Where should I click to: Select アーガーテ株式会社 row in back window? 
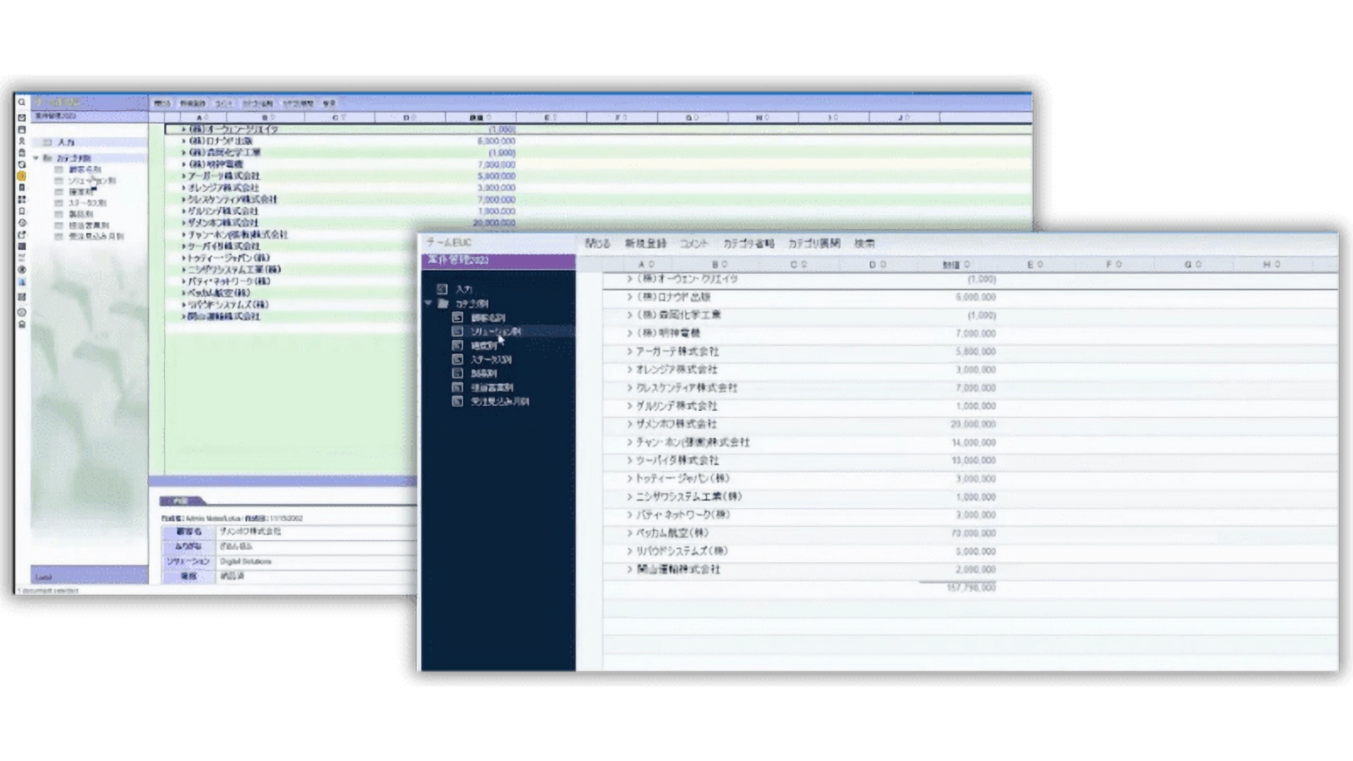click(x=223, y=176)
